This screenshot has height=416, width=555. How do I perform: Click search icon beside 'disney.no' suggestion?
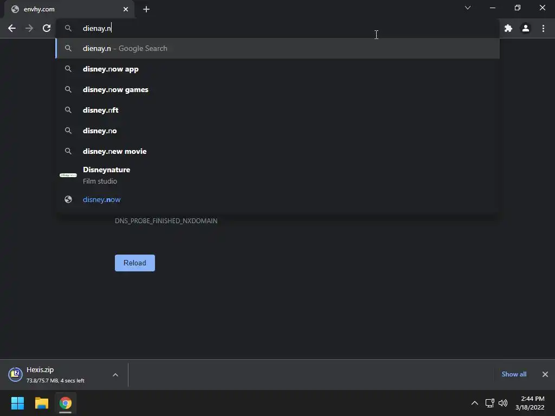(x=68, y=131)
